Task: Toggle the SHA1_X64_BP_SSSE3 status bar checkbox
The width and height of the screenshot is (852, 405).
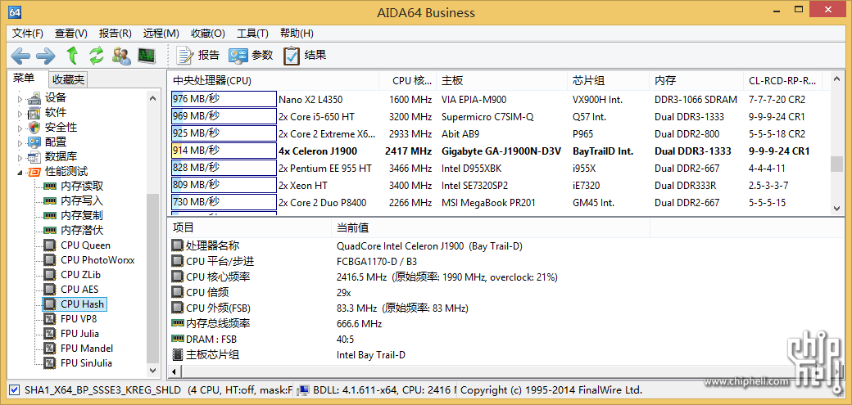Action: [x=15, y=389]
